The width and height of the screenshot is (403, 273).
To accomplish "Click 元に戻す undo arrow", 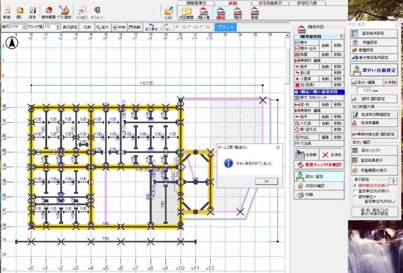I will pyautogui.click(x=151, y=27).
